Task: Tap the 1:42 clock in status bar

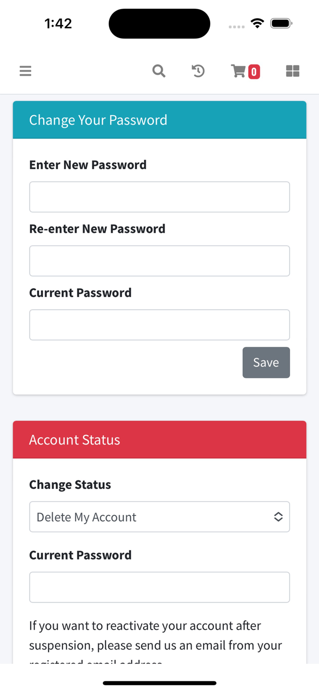Action: pyautogui.click(x=58, y=23)
